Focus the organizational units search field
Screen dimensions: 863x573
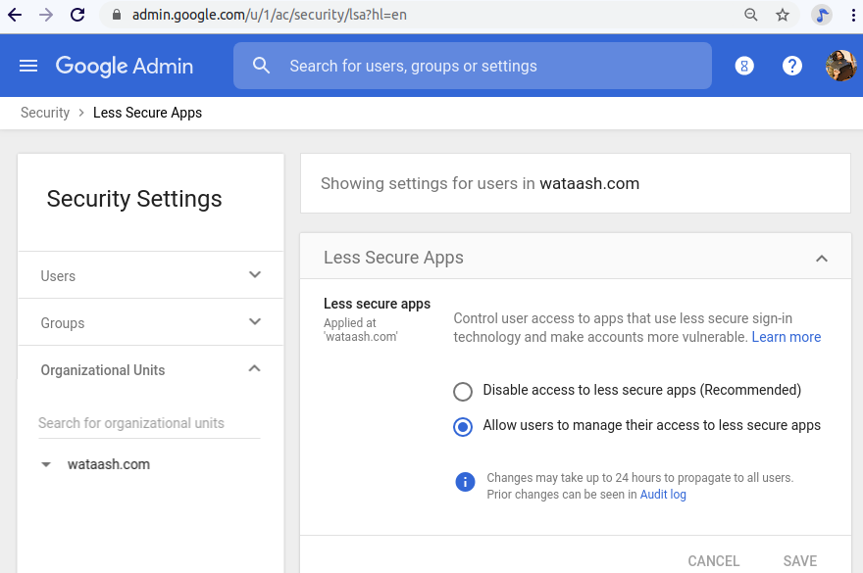(x=149, y=423)
